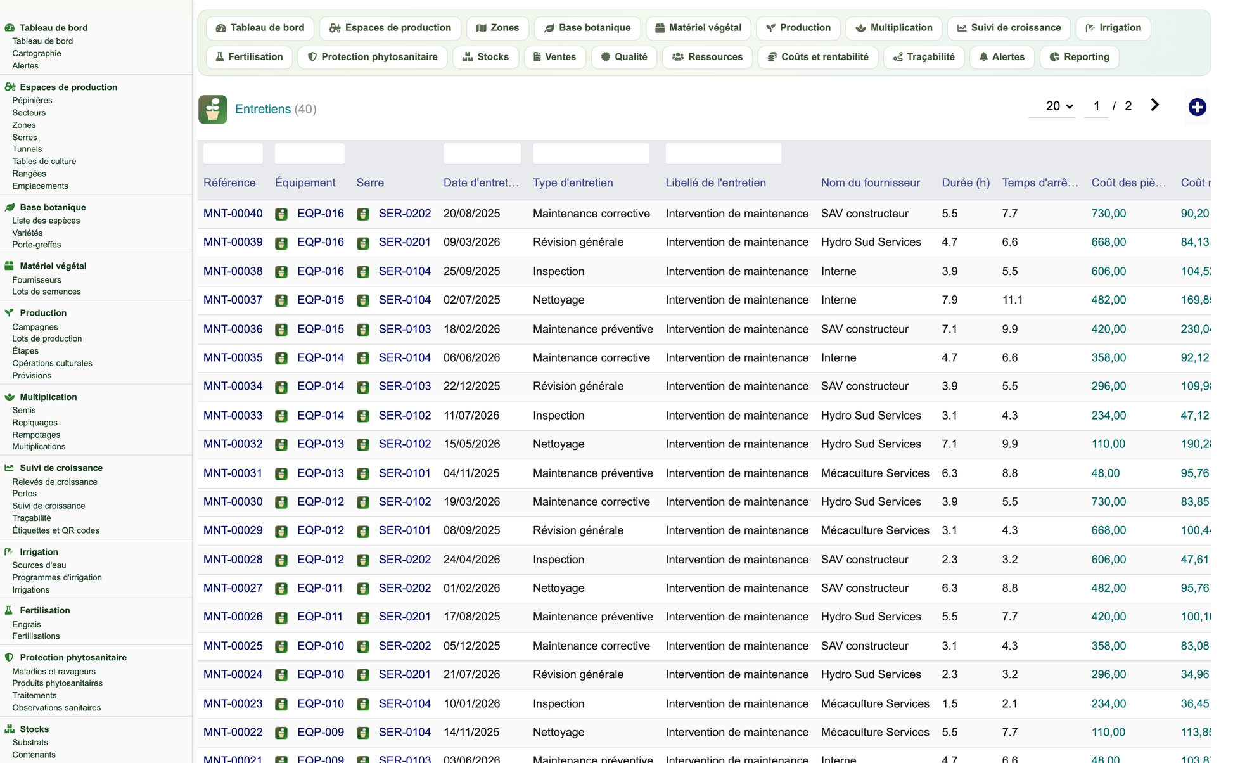1233x763 pixels.
Task: Click sidebar Stocks boxes icon
Action: point(10,729)
